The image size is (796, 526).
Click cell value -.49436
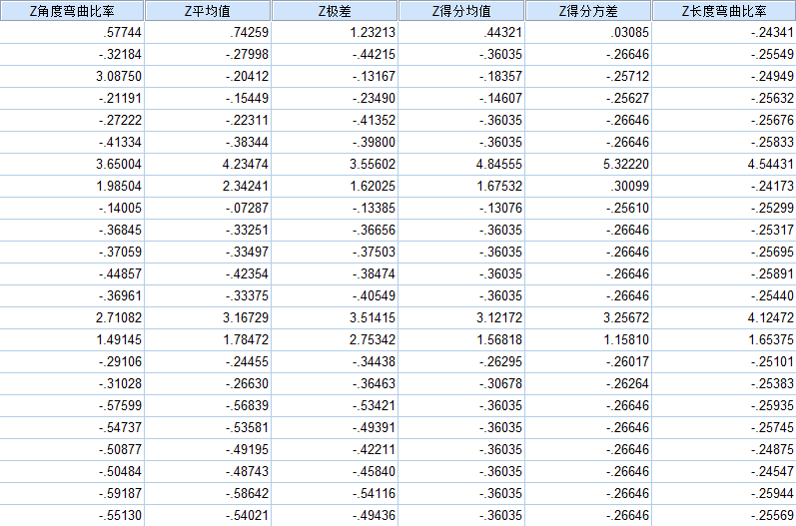(x=374, y=515)
